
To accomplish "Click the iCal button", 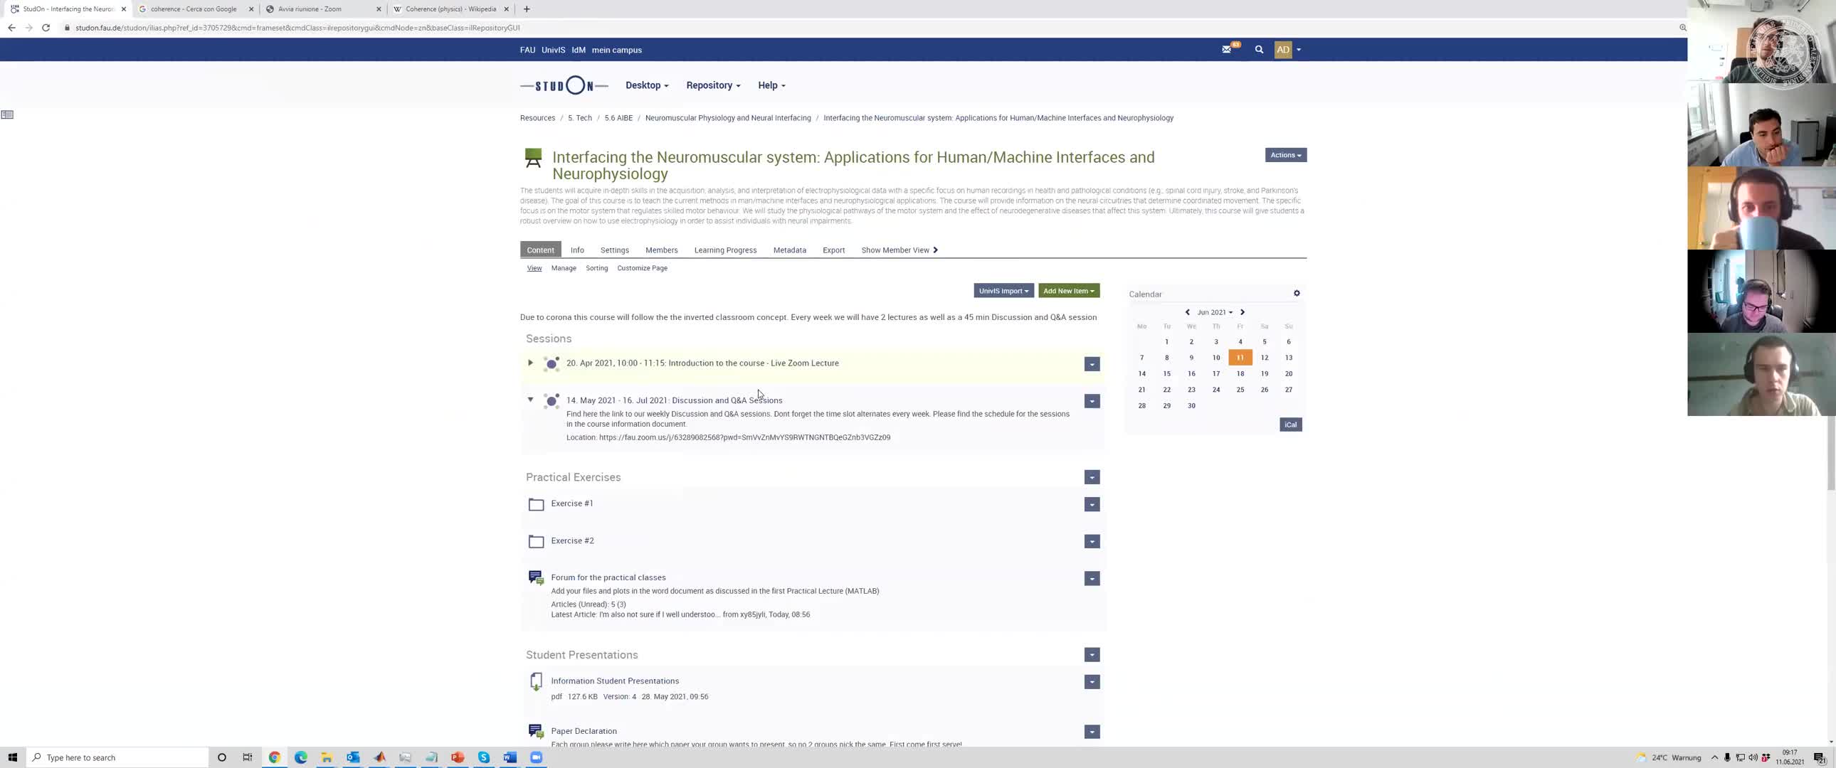I will [x=1290, y=425].
